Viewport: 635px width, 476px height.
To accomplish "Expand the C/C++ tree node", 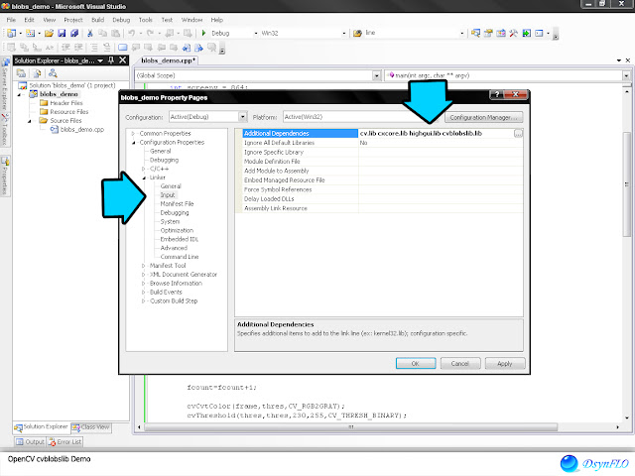I will (x=143, y=169).
